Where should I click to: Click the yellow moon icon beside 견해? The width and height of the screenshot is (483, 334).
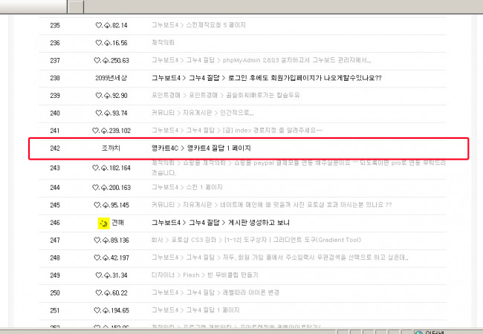(x=104, y=223)
